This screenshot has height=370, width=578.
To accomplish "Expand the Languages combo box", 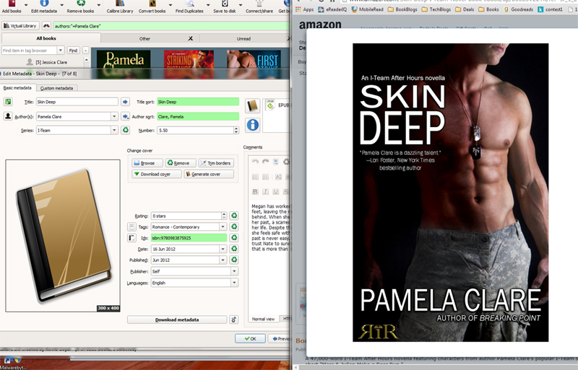I will [x=234, y=283].
